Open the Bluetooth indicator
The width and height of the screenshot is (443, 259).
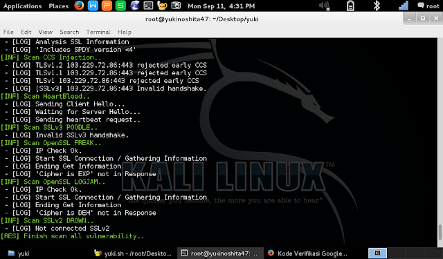(377, 6)
